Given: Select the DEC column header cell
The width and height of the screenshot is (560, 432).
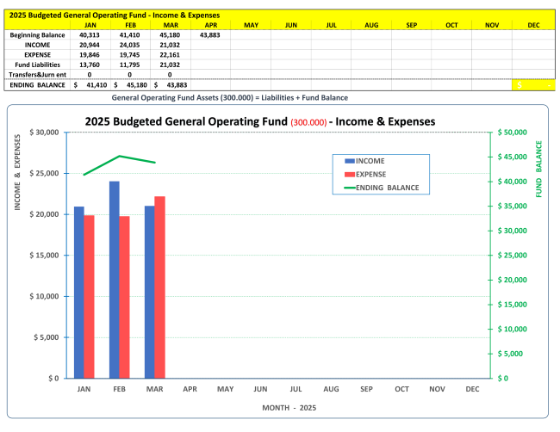Looking at the screenshot, I should point(534,25).
